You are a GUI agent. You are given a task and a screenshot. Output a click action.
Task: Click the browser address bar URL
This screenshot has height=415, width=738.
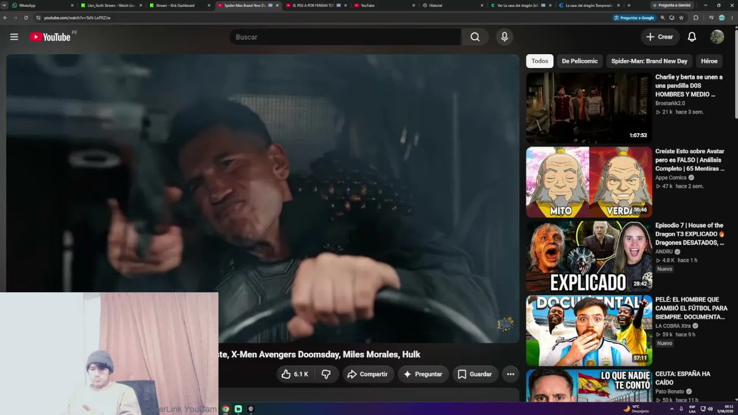[77, 18]
